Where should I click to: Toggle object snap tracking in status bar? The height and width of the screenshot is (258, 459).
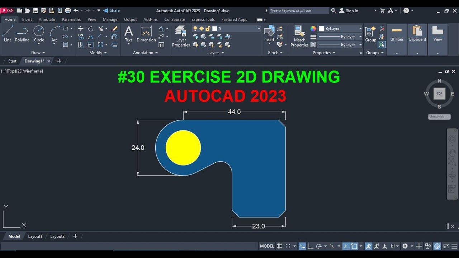click(346, 246)
